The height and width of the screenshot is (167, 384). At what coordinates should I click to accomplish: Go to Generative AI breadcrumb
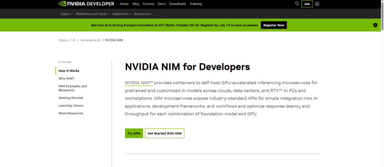(x=90, y=40)
